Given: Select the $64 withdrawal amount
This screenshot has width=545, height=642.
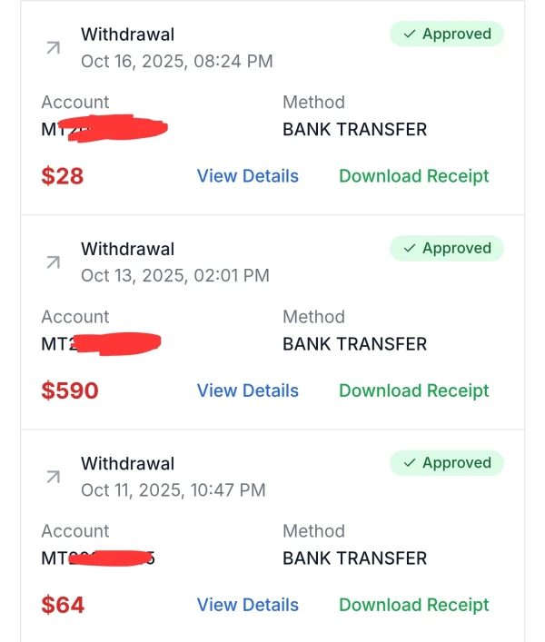Looking at the screenshot, I should pyautogui.click(x=63, y=605).
